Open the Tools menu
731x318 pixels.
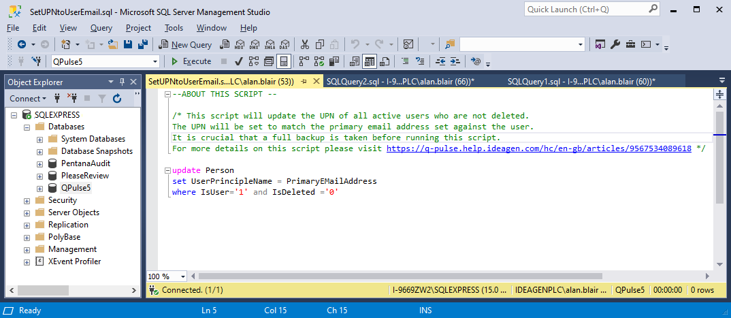[x=174, y=28]
